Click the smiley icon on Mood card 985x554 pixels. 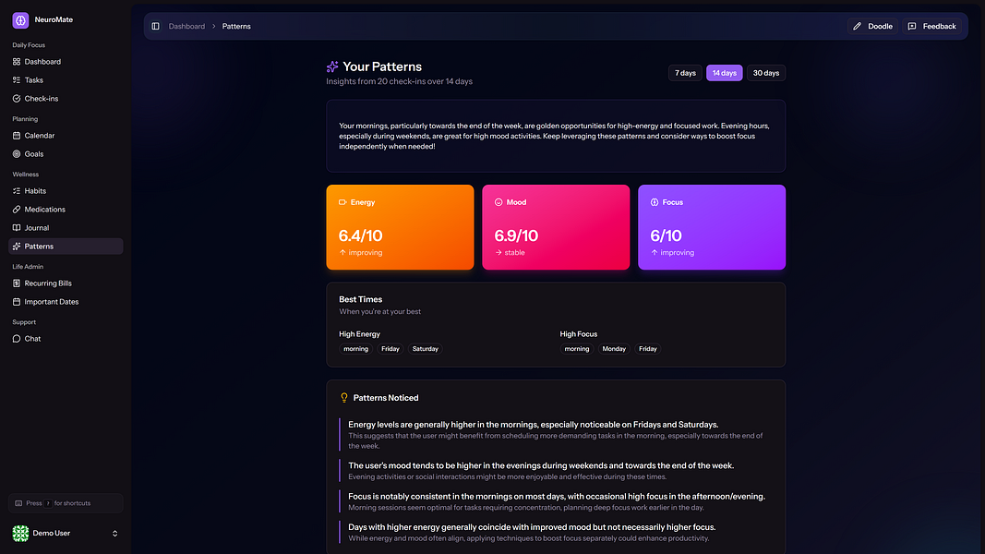point(499,202)
